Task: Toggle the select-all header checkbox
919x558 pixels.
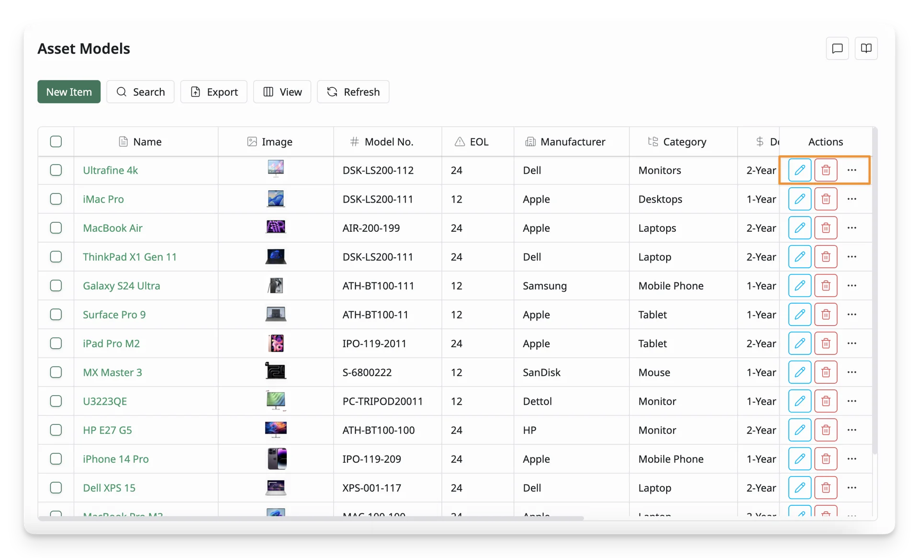Action: point(56,141)
